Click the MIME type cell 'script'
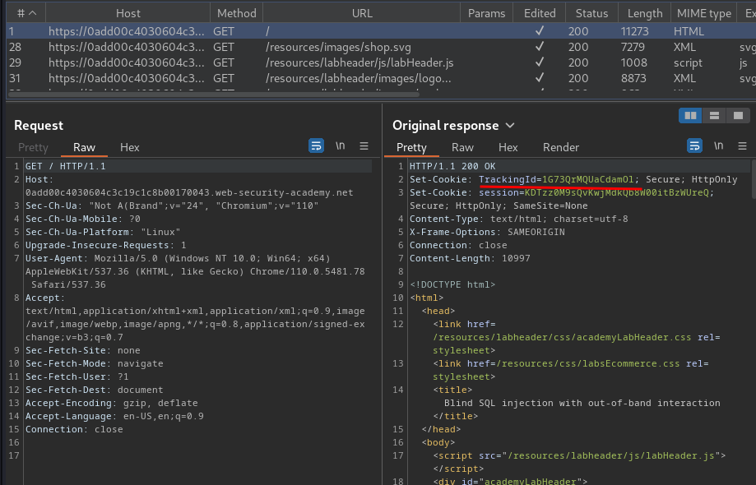The height and width of the screenshot is (485, 756). click(688, 62)
